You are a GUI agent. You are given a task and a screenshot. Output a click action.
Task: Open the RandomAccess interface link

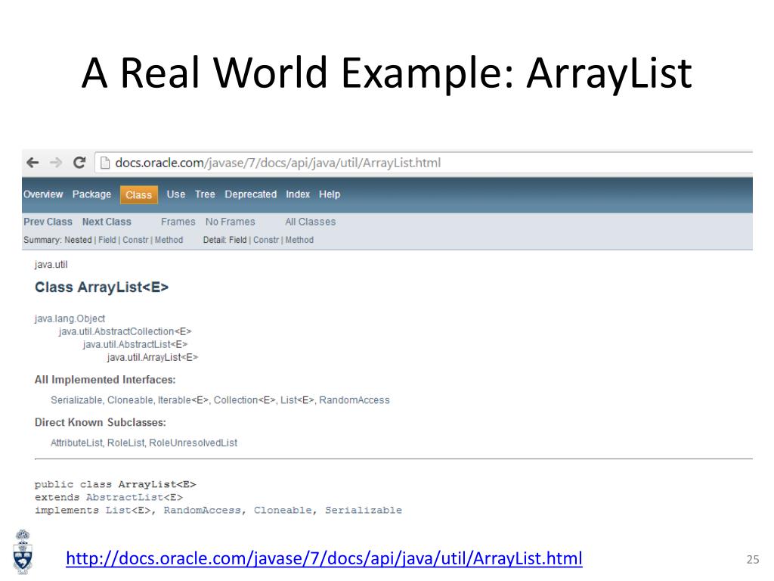point(354,400)
